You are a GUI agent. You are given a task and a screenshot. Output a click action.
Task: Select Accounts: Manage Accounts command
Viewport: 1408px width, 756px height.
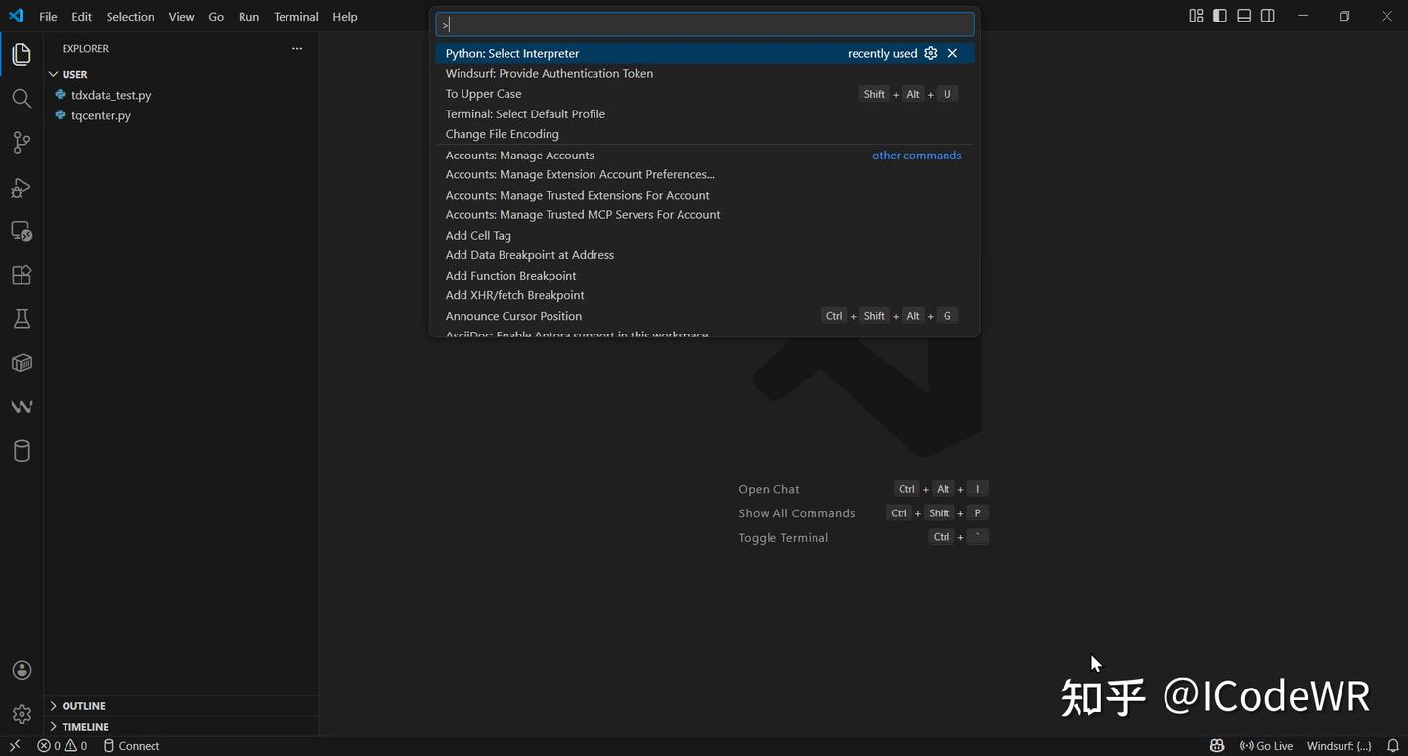pos(704,155)
